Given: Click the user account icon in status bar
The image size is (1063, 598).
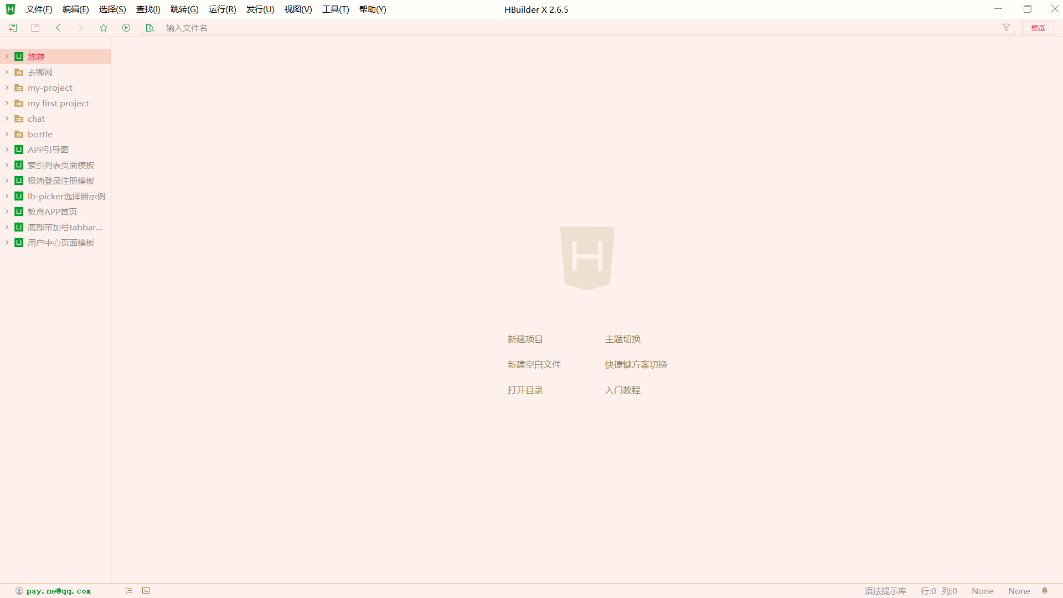Looking at the screenshot, I should 19,591.
